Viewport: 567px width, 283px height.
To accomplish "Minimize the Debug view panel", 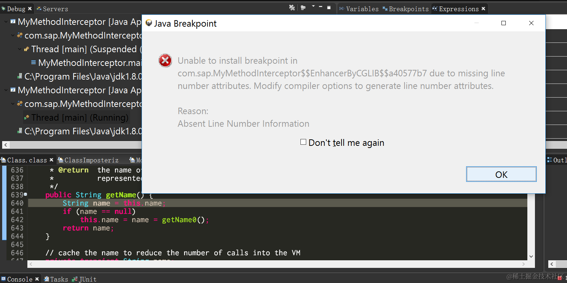I will coord(321,7).
